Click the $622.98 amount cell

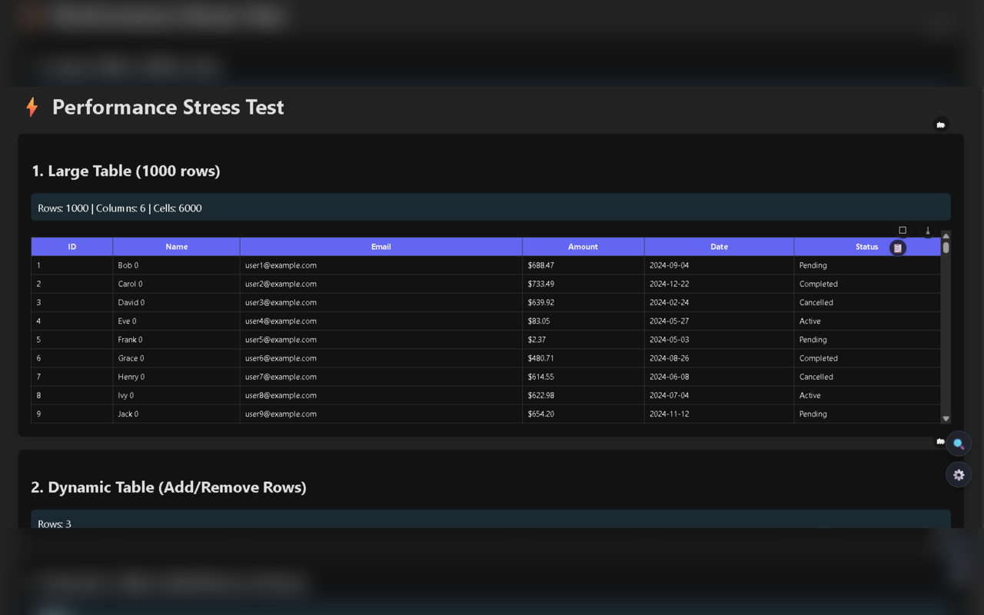583,395
